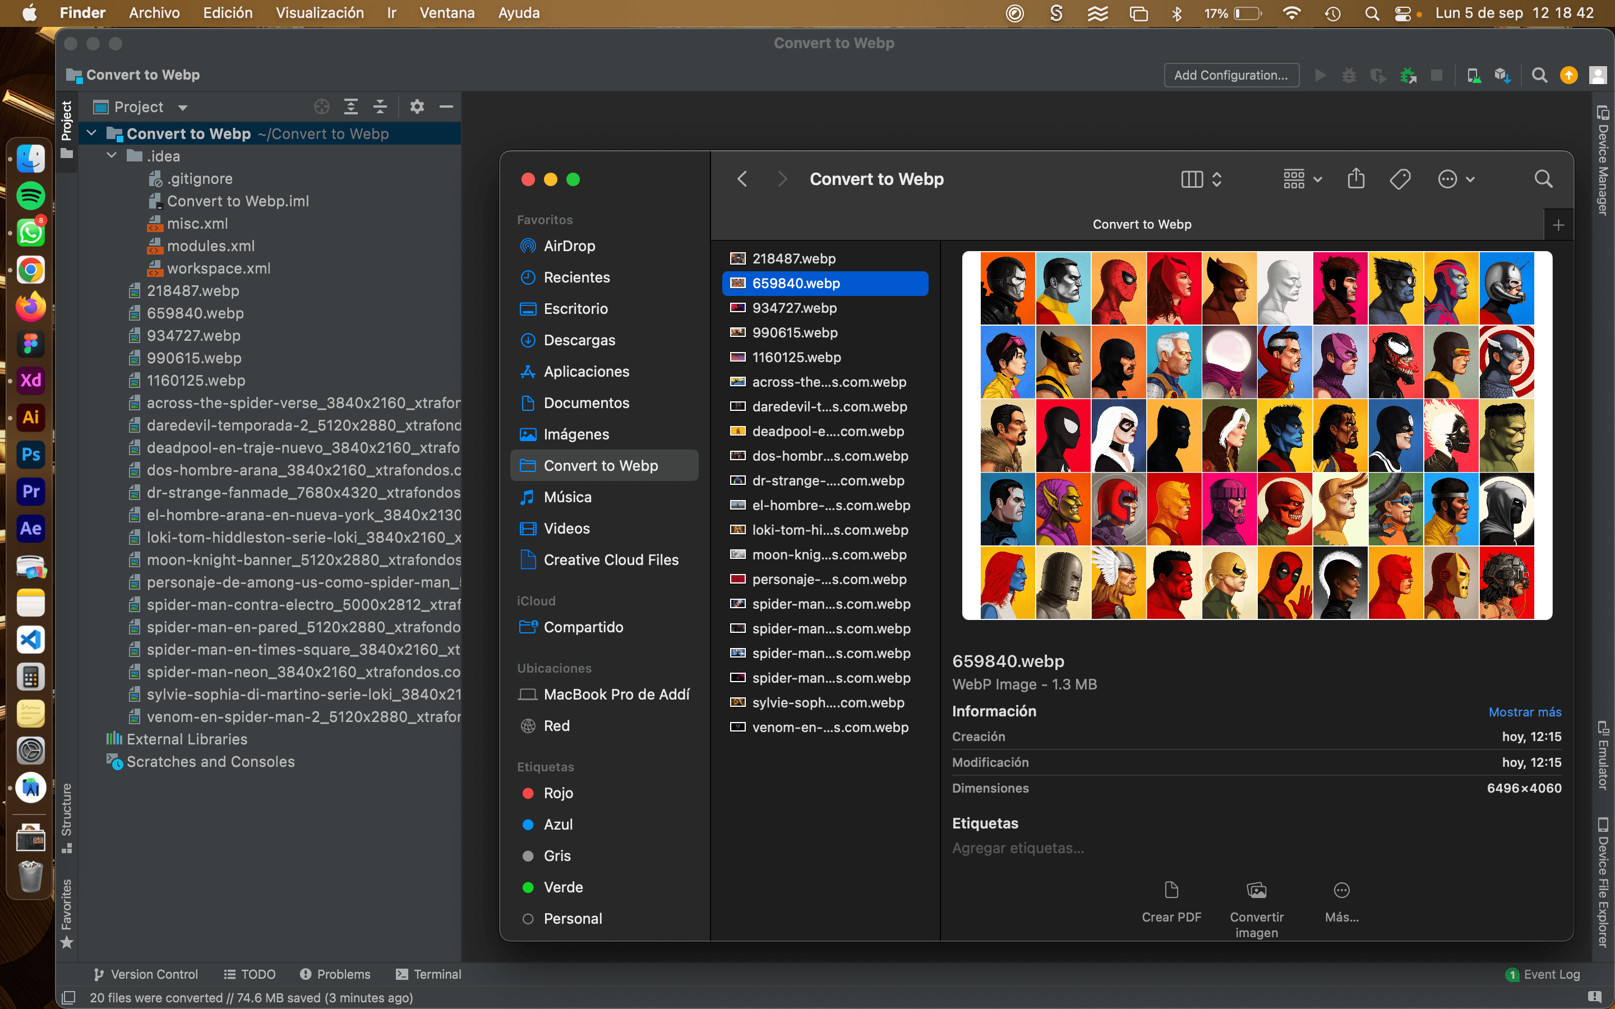Open the IDE Search Everywhere magnifier

pos(1540,75)
